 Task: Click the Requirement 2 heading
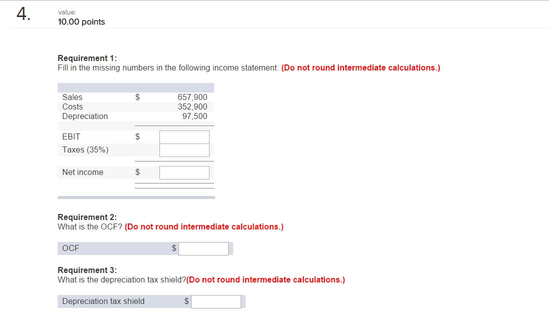[87, 217]
